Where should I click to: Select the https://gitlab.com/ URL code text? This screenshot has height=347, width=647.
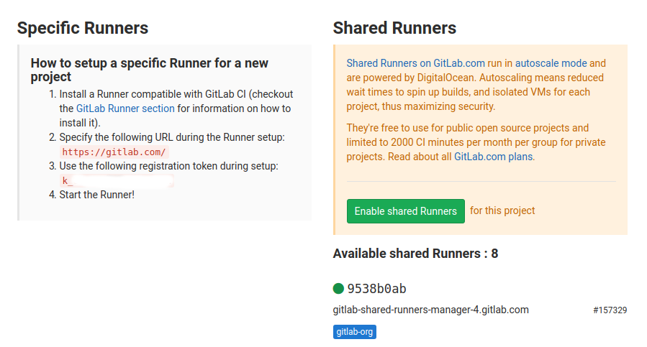click(114, 152)
